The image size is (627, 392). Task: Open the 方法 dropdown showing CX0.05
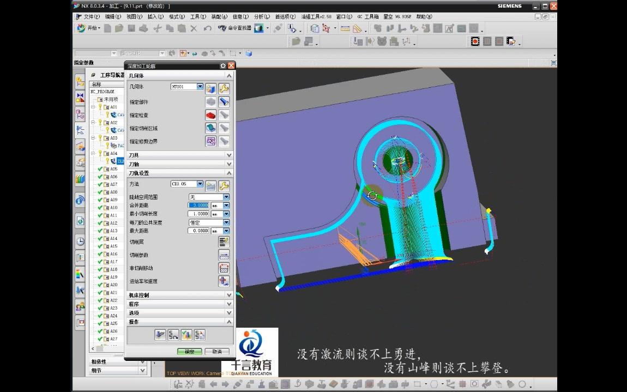(x=199, y=184)
